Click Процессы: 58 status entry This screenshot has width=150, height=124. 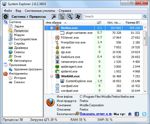pyautogui.click(x=13, y=120)
